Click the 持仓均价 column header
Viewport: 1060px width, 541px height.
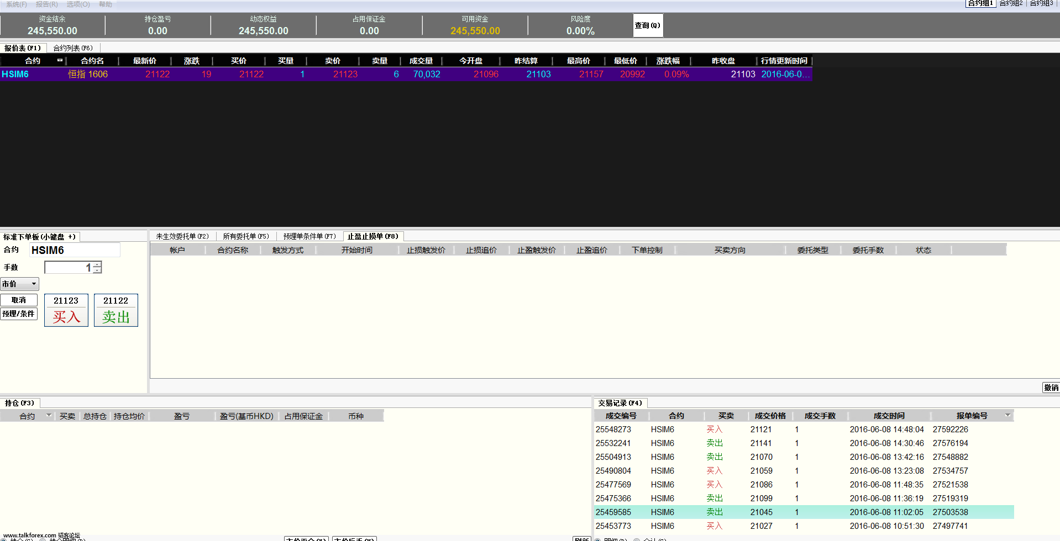tap(129, 416)
